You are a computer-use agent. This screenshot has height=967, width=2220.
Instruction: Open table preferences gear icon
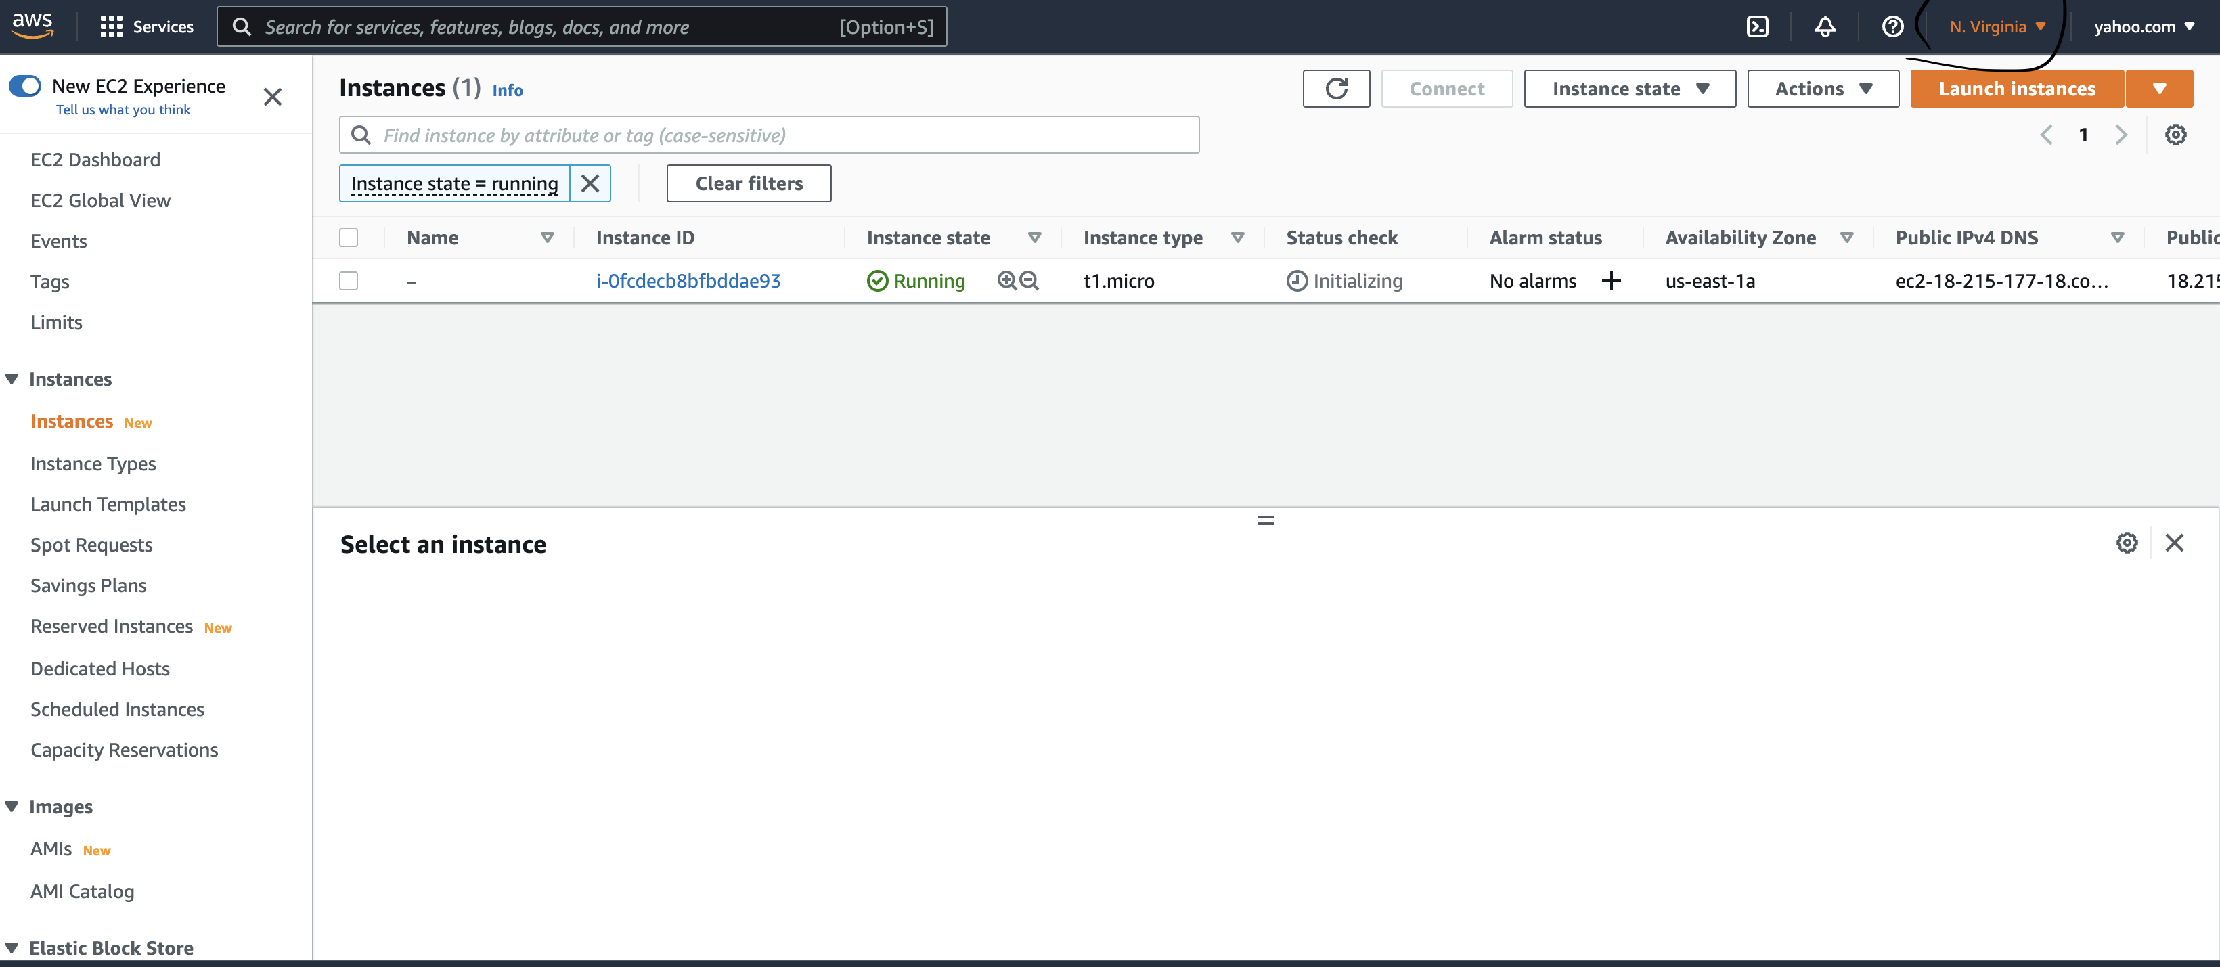[x=2175, y=135]
